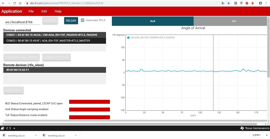Open options chevron for first eventlog download

[36, 135]
